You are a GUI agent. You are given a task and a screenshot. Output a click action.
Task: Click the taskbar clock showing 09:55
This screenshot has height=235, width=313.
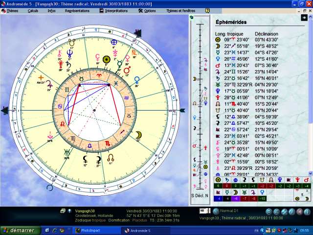[x=304, y=231]
